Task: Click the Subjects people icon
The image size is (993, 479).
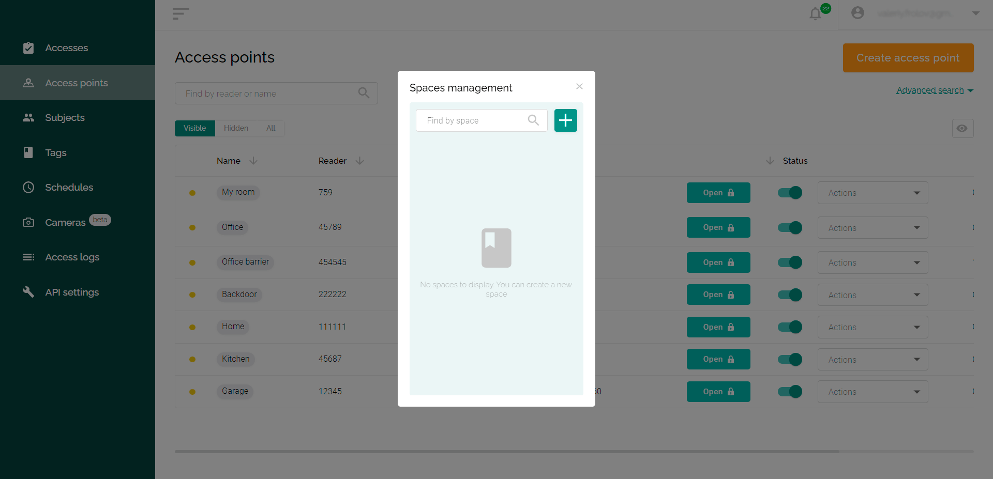Action: (x=28, y=118)
